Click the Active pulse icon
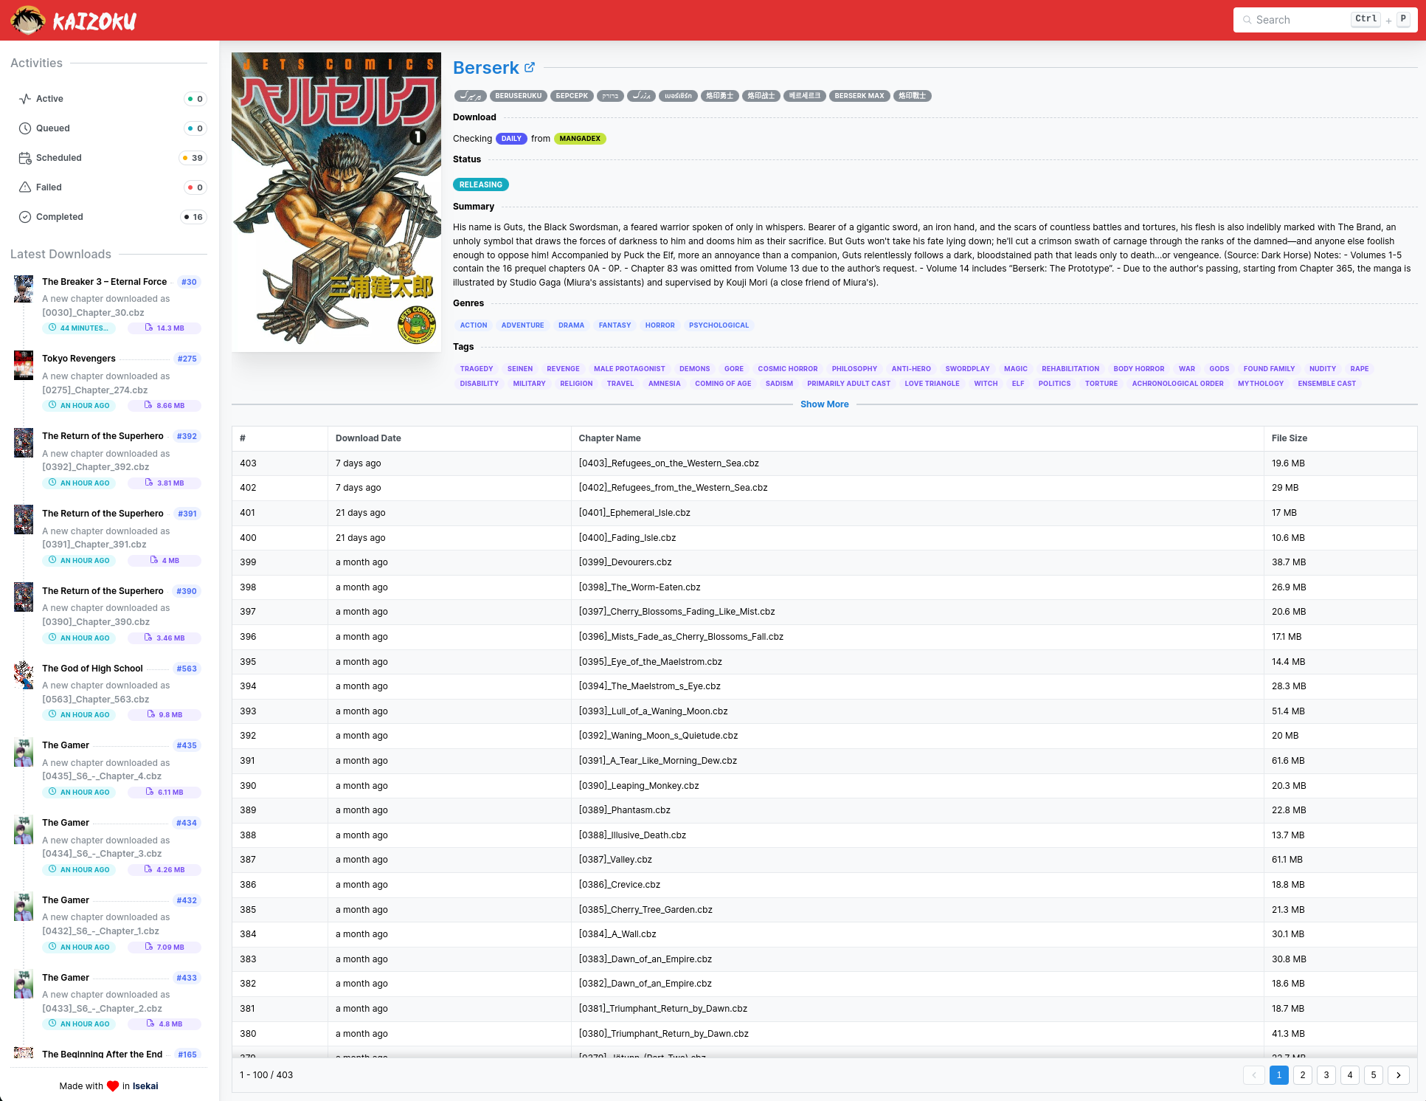This screenshot has width=1426, height=1101. tap(25, 99)
